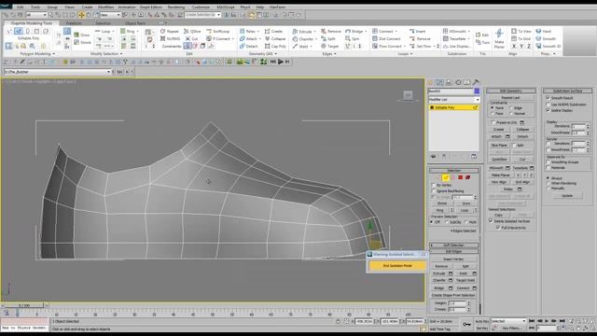Select the Edge constraint radio button

click(x=511, y=108)
